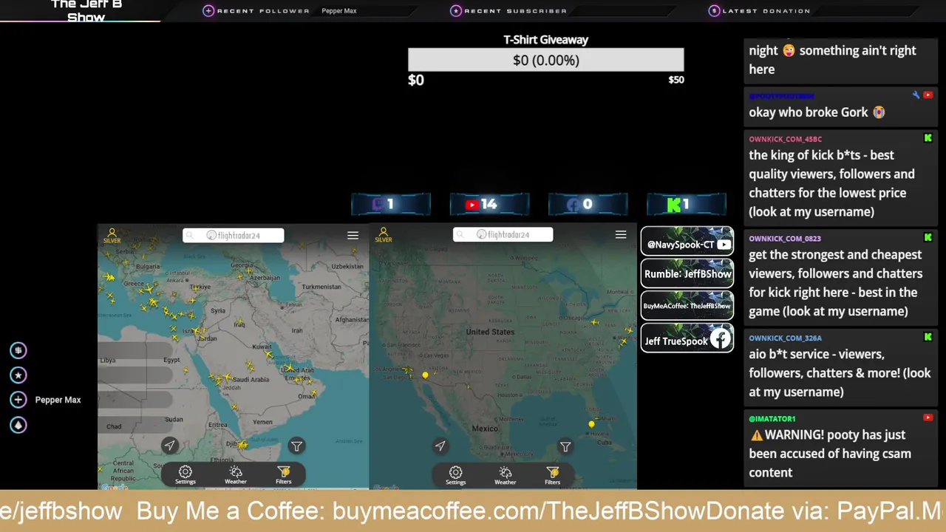Click the Rumble: JeffBShow badge
Image resolution: width=946 pixels, height=532 pixels.
pyautogui.click(x=687, y=273)
